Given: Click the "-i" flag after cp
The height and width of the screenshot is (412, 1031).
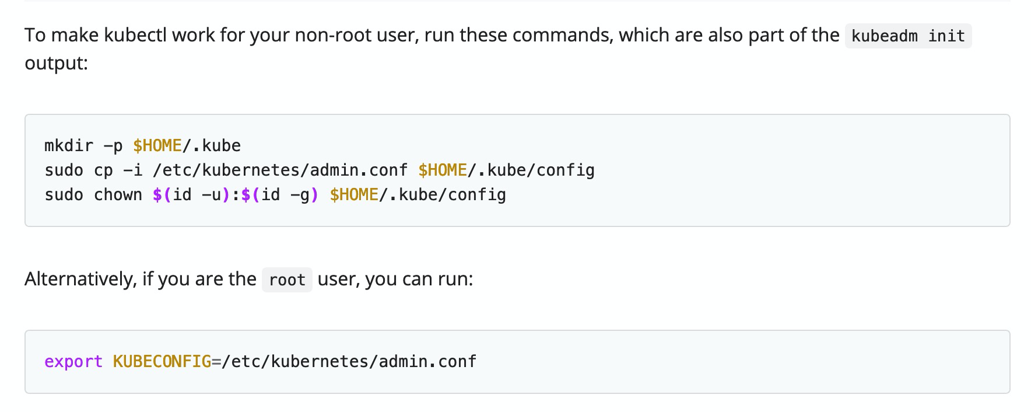Looking at the screenshot, I should pos(132,170).
